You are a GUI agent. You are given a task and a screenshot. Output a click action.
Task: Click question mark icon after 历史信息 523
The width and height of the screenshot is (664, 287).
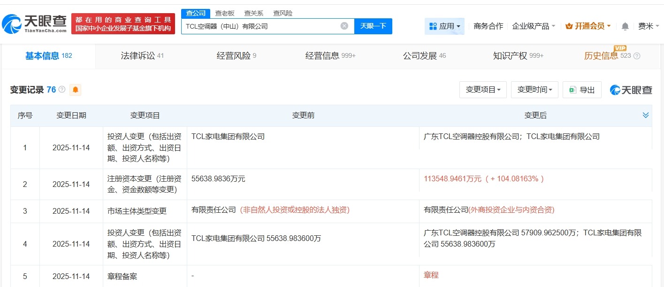point(636,56)
